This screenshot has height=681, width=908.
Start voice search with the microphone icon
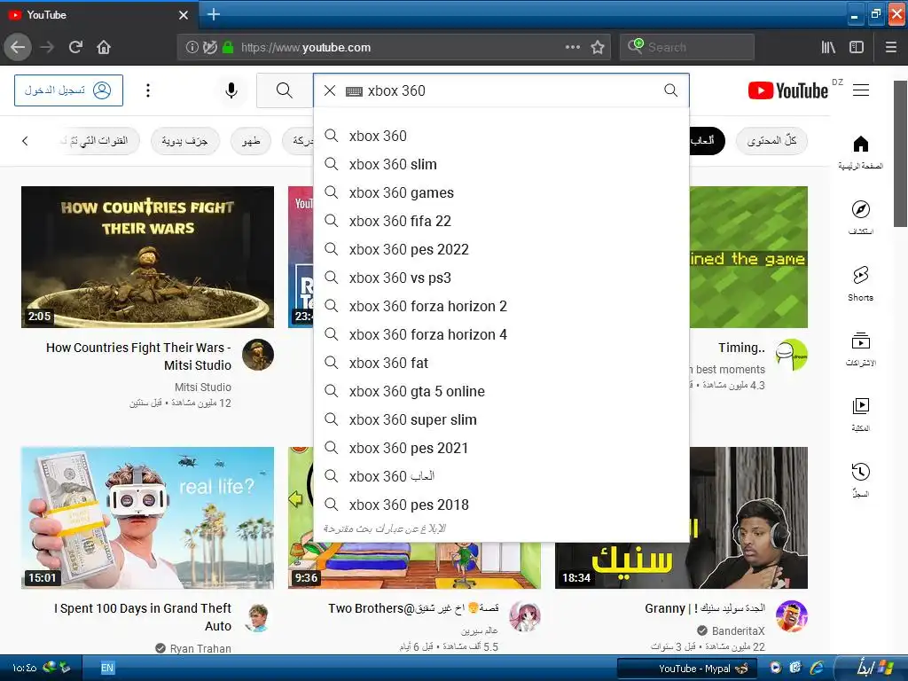(x=231, y=90)
